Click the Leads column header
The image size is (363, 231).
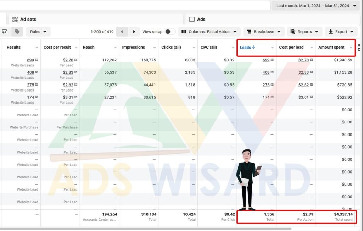point(247,47)
